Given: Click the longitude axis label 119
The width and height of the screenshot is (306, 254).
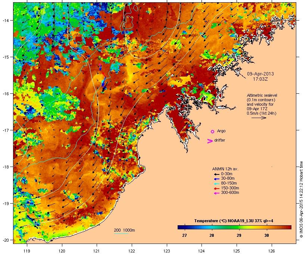Looking at the screenshot, I should click(27, 251).
